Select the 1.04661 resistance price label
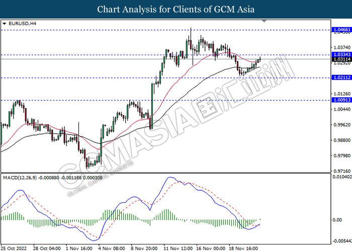Screen dimensions: 352x251 [341, 30]
